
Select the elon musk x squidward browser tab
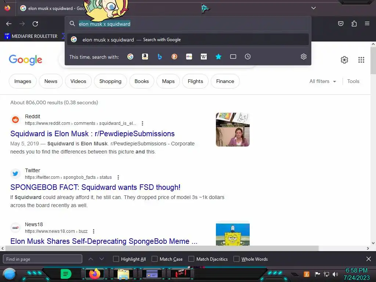click(x=53, y=8)
